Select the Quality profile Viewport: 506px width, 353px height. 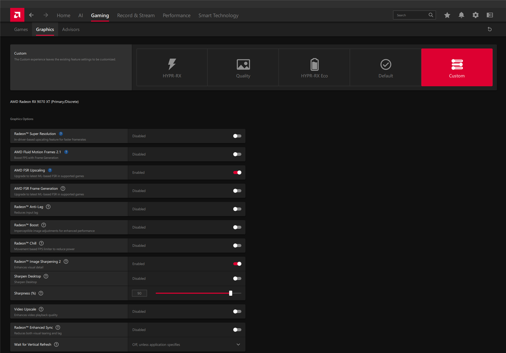pos(243,68)
